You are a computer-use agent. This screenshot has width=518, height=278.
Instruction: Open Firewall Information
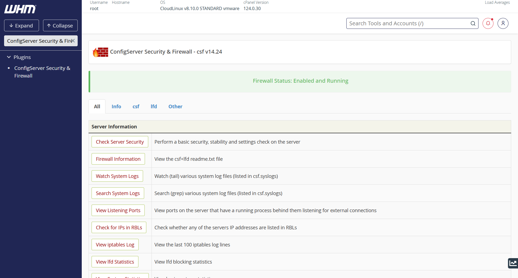(118, 159)
